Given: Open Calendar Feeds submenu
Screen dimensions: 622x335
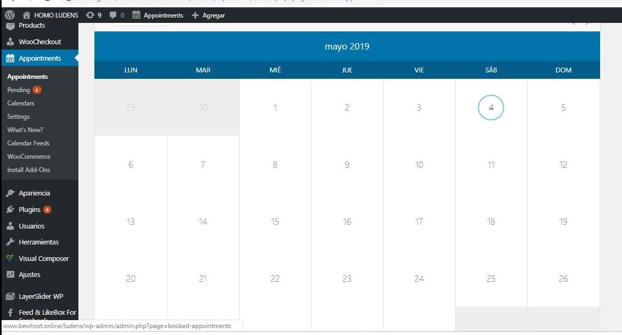Looking at the screenshot, I should pos(28,143).
